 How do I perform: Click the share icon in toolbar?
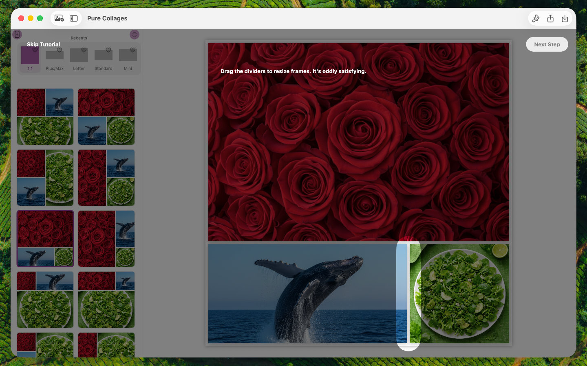point(550,18)
